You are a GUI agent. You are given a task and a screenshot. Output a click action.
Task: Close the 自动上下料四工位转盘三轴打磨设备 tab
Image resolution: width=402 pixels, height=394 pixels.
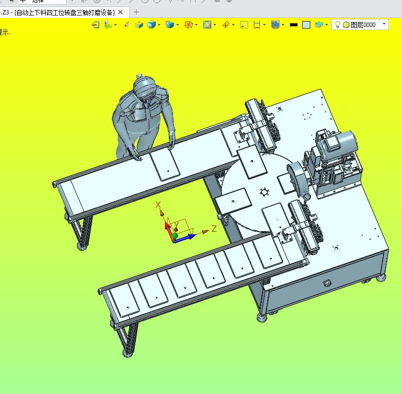pos(120,12)
